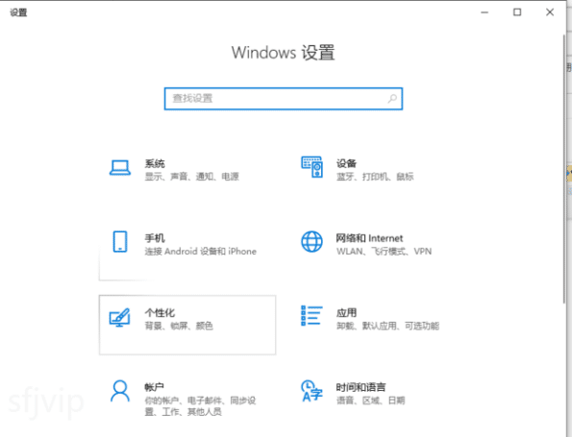Screen dimensions: 572x437
Task: Open the 时间和语言 settings title
Action: [x=361, y=387]
